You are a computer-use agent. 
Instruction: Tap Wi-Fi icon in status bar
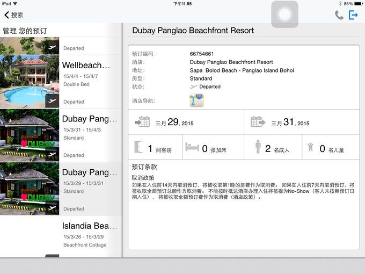[x=15, y=4]
